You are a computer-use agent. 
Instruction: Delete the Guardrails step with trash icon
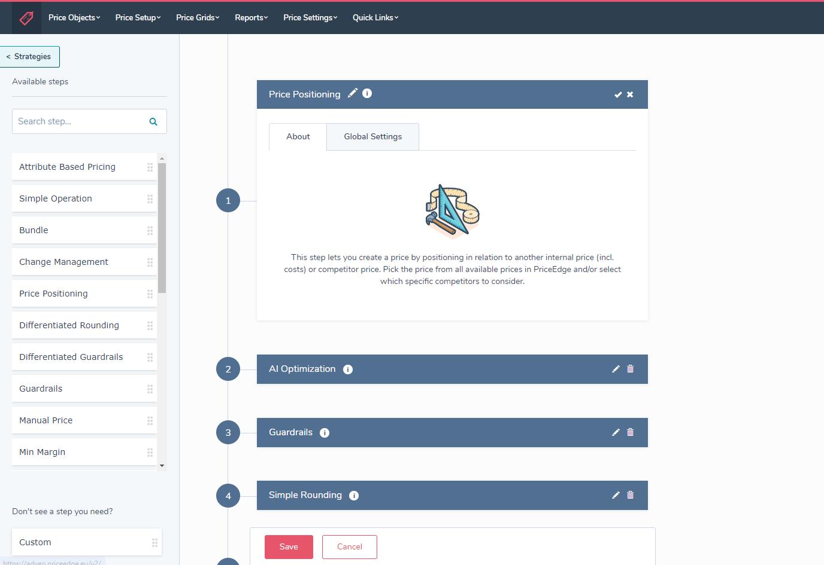630,432
